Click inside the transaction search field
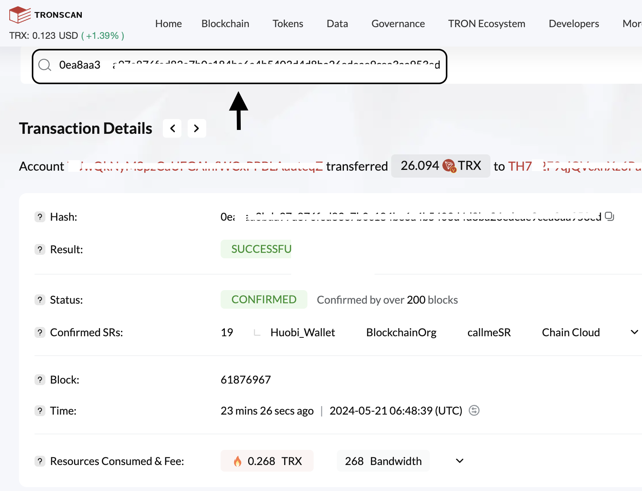This screenshot has height=491, width=642. tap(233, 65)
